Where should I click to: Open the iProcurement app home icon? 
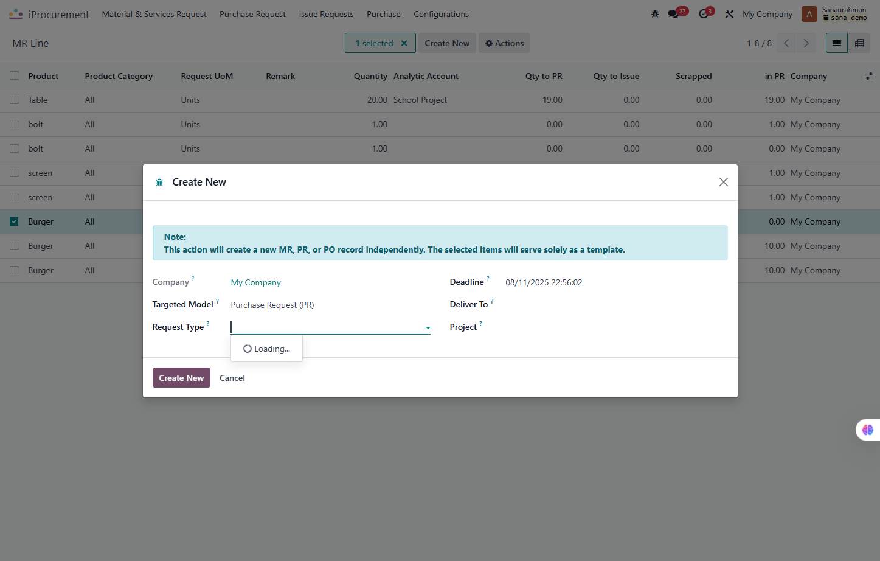[x=16, y=14]
